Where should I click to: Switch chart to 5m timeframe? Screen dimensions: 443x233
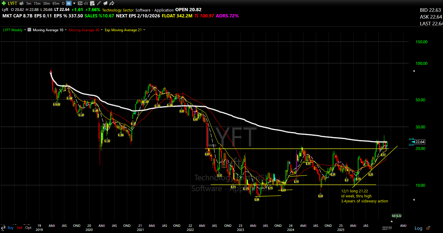[x=29, y=4]
